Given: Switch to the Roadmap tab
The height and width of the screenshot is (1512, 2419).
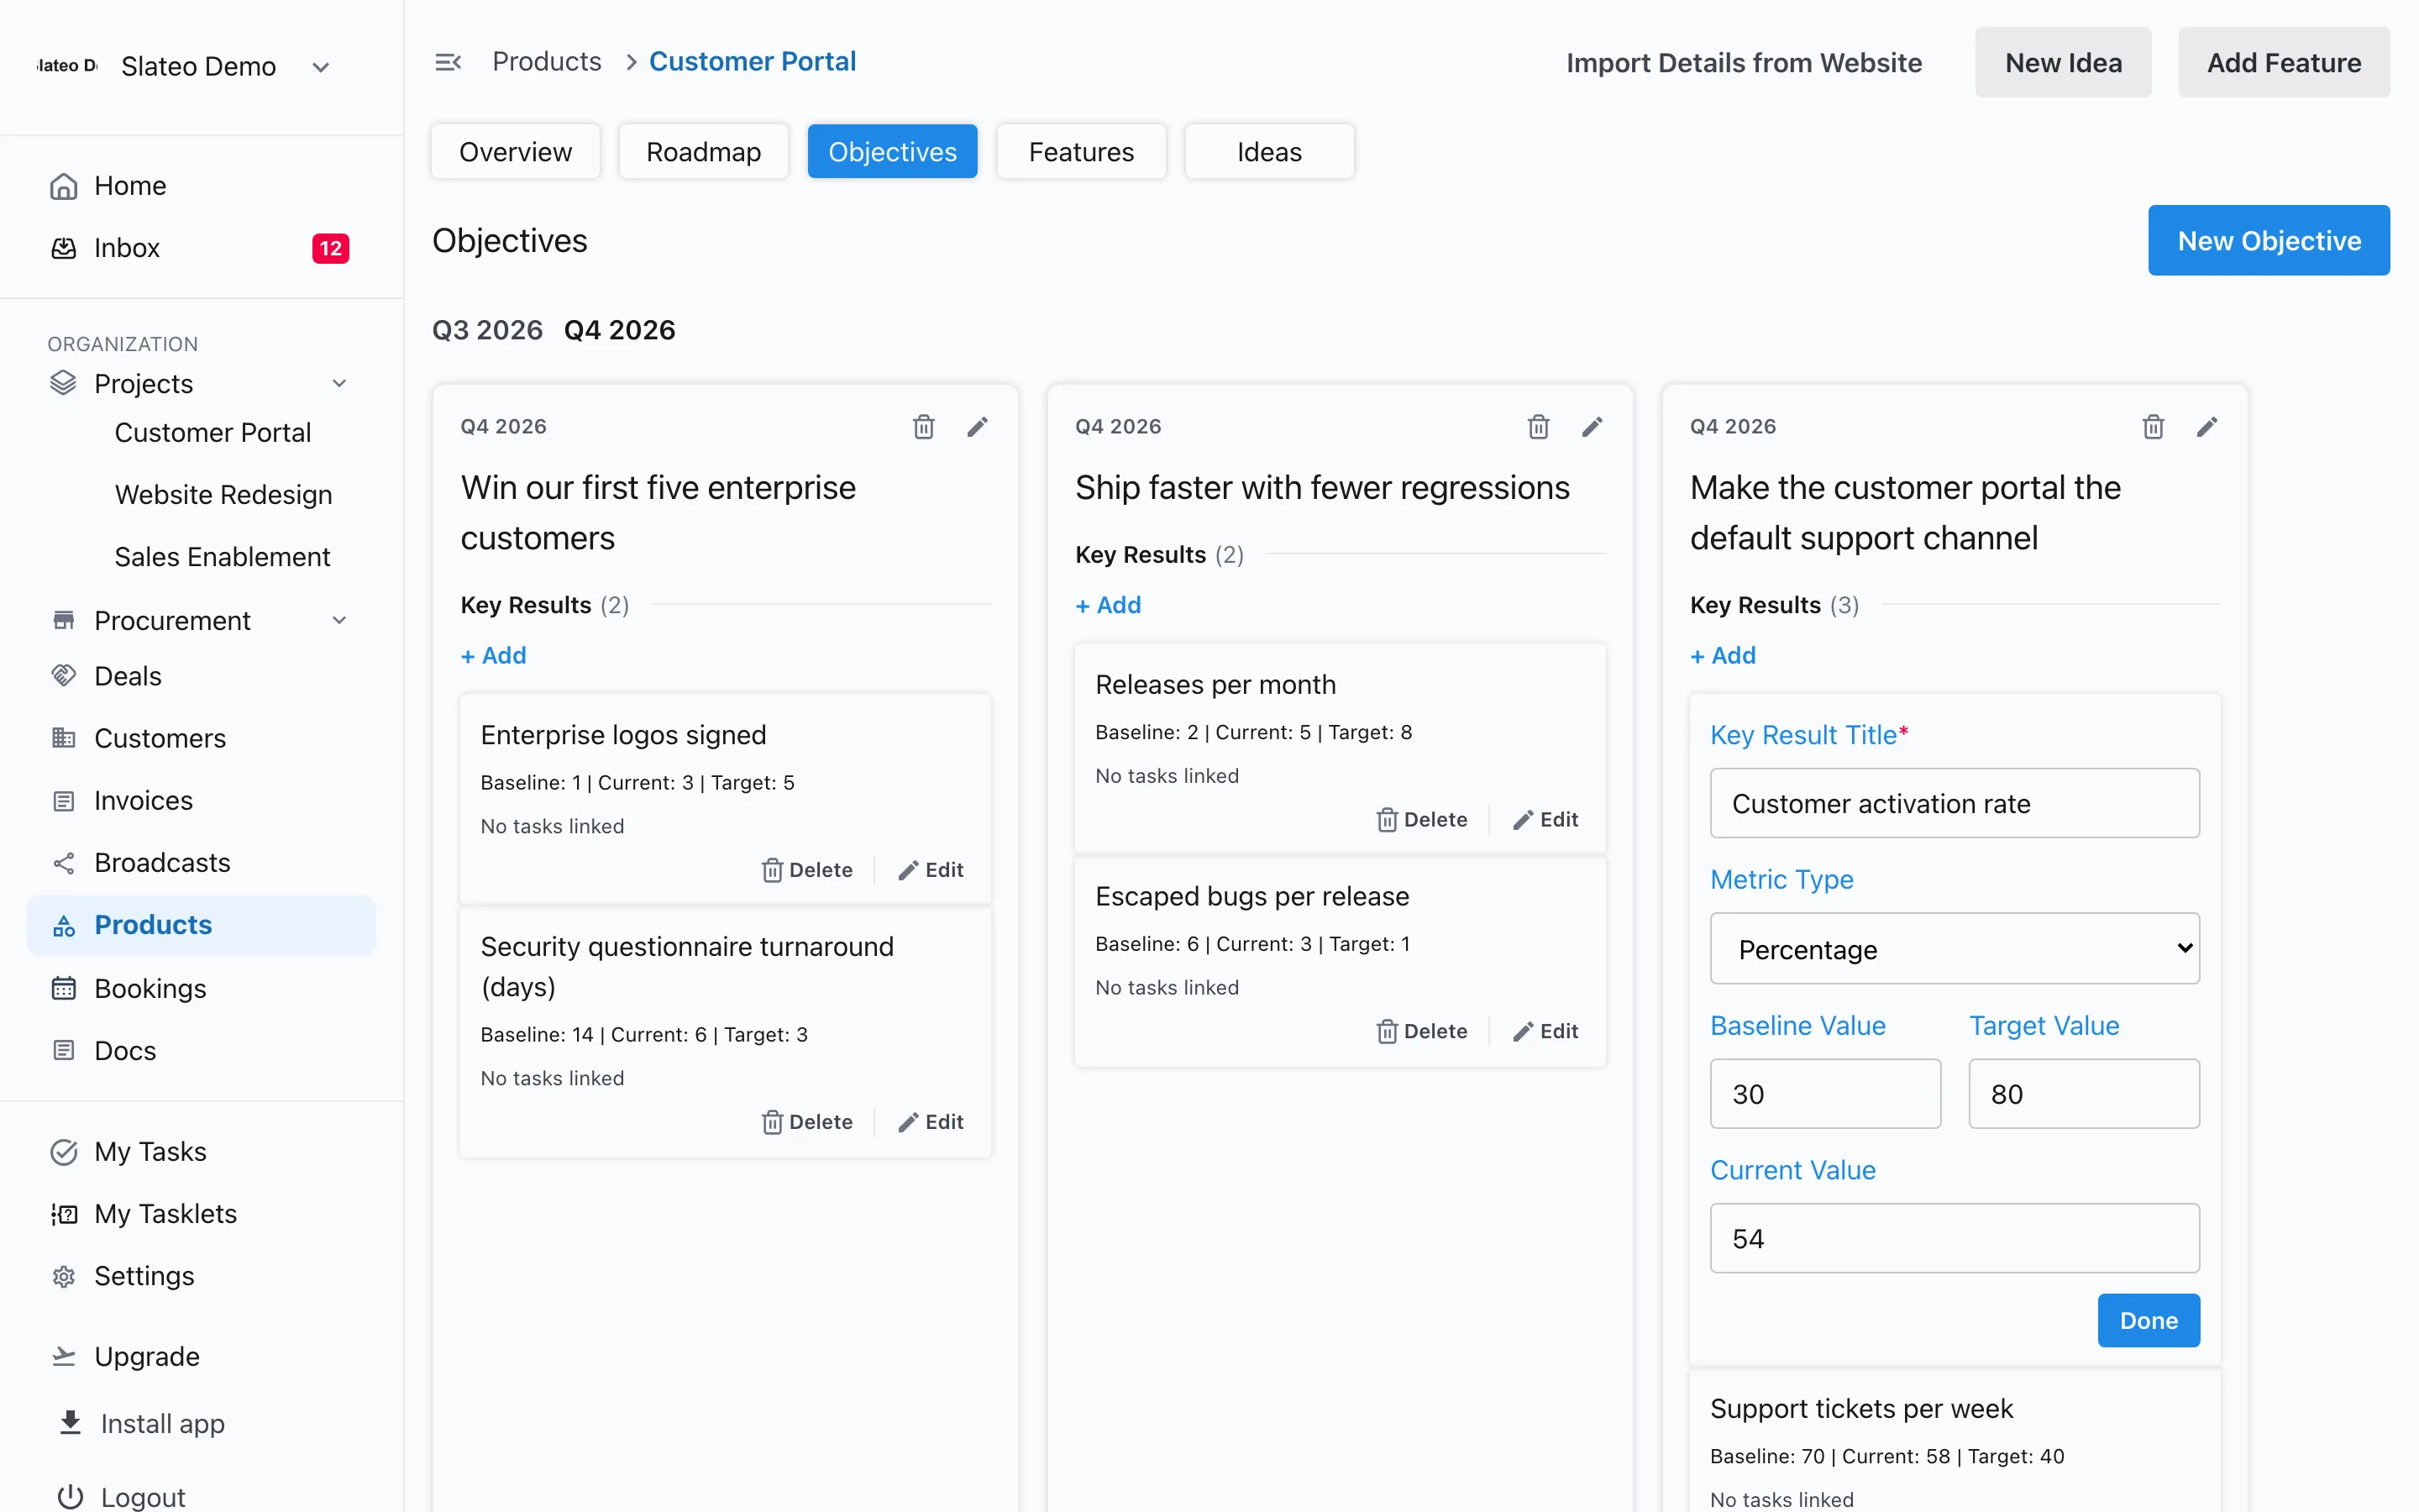Looking at the screenshot, I should pyautogui.click(x=704, y=152).
